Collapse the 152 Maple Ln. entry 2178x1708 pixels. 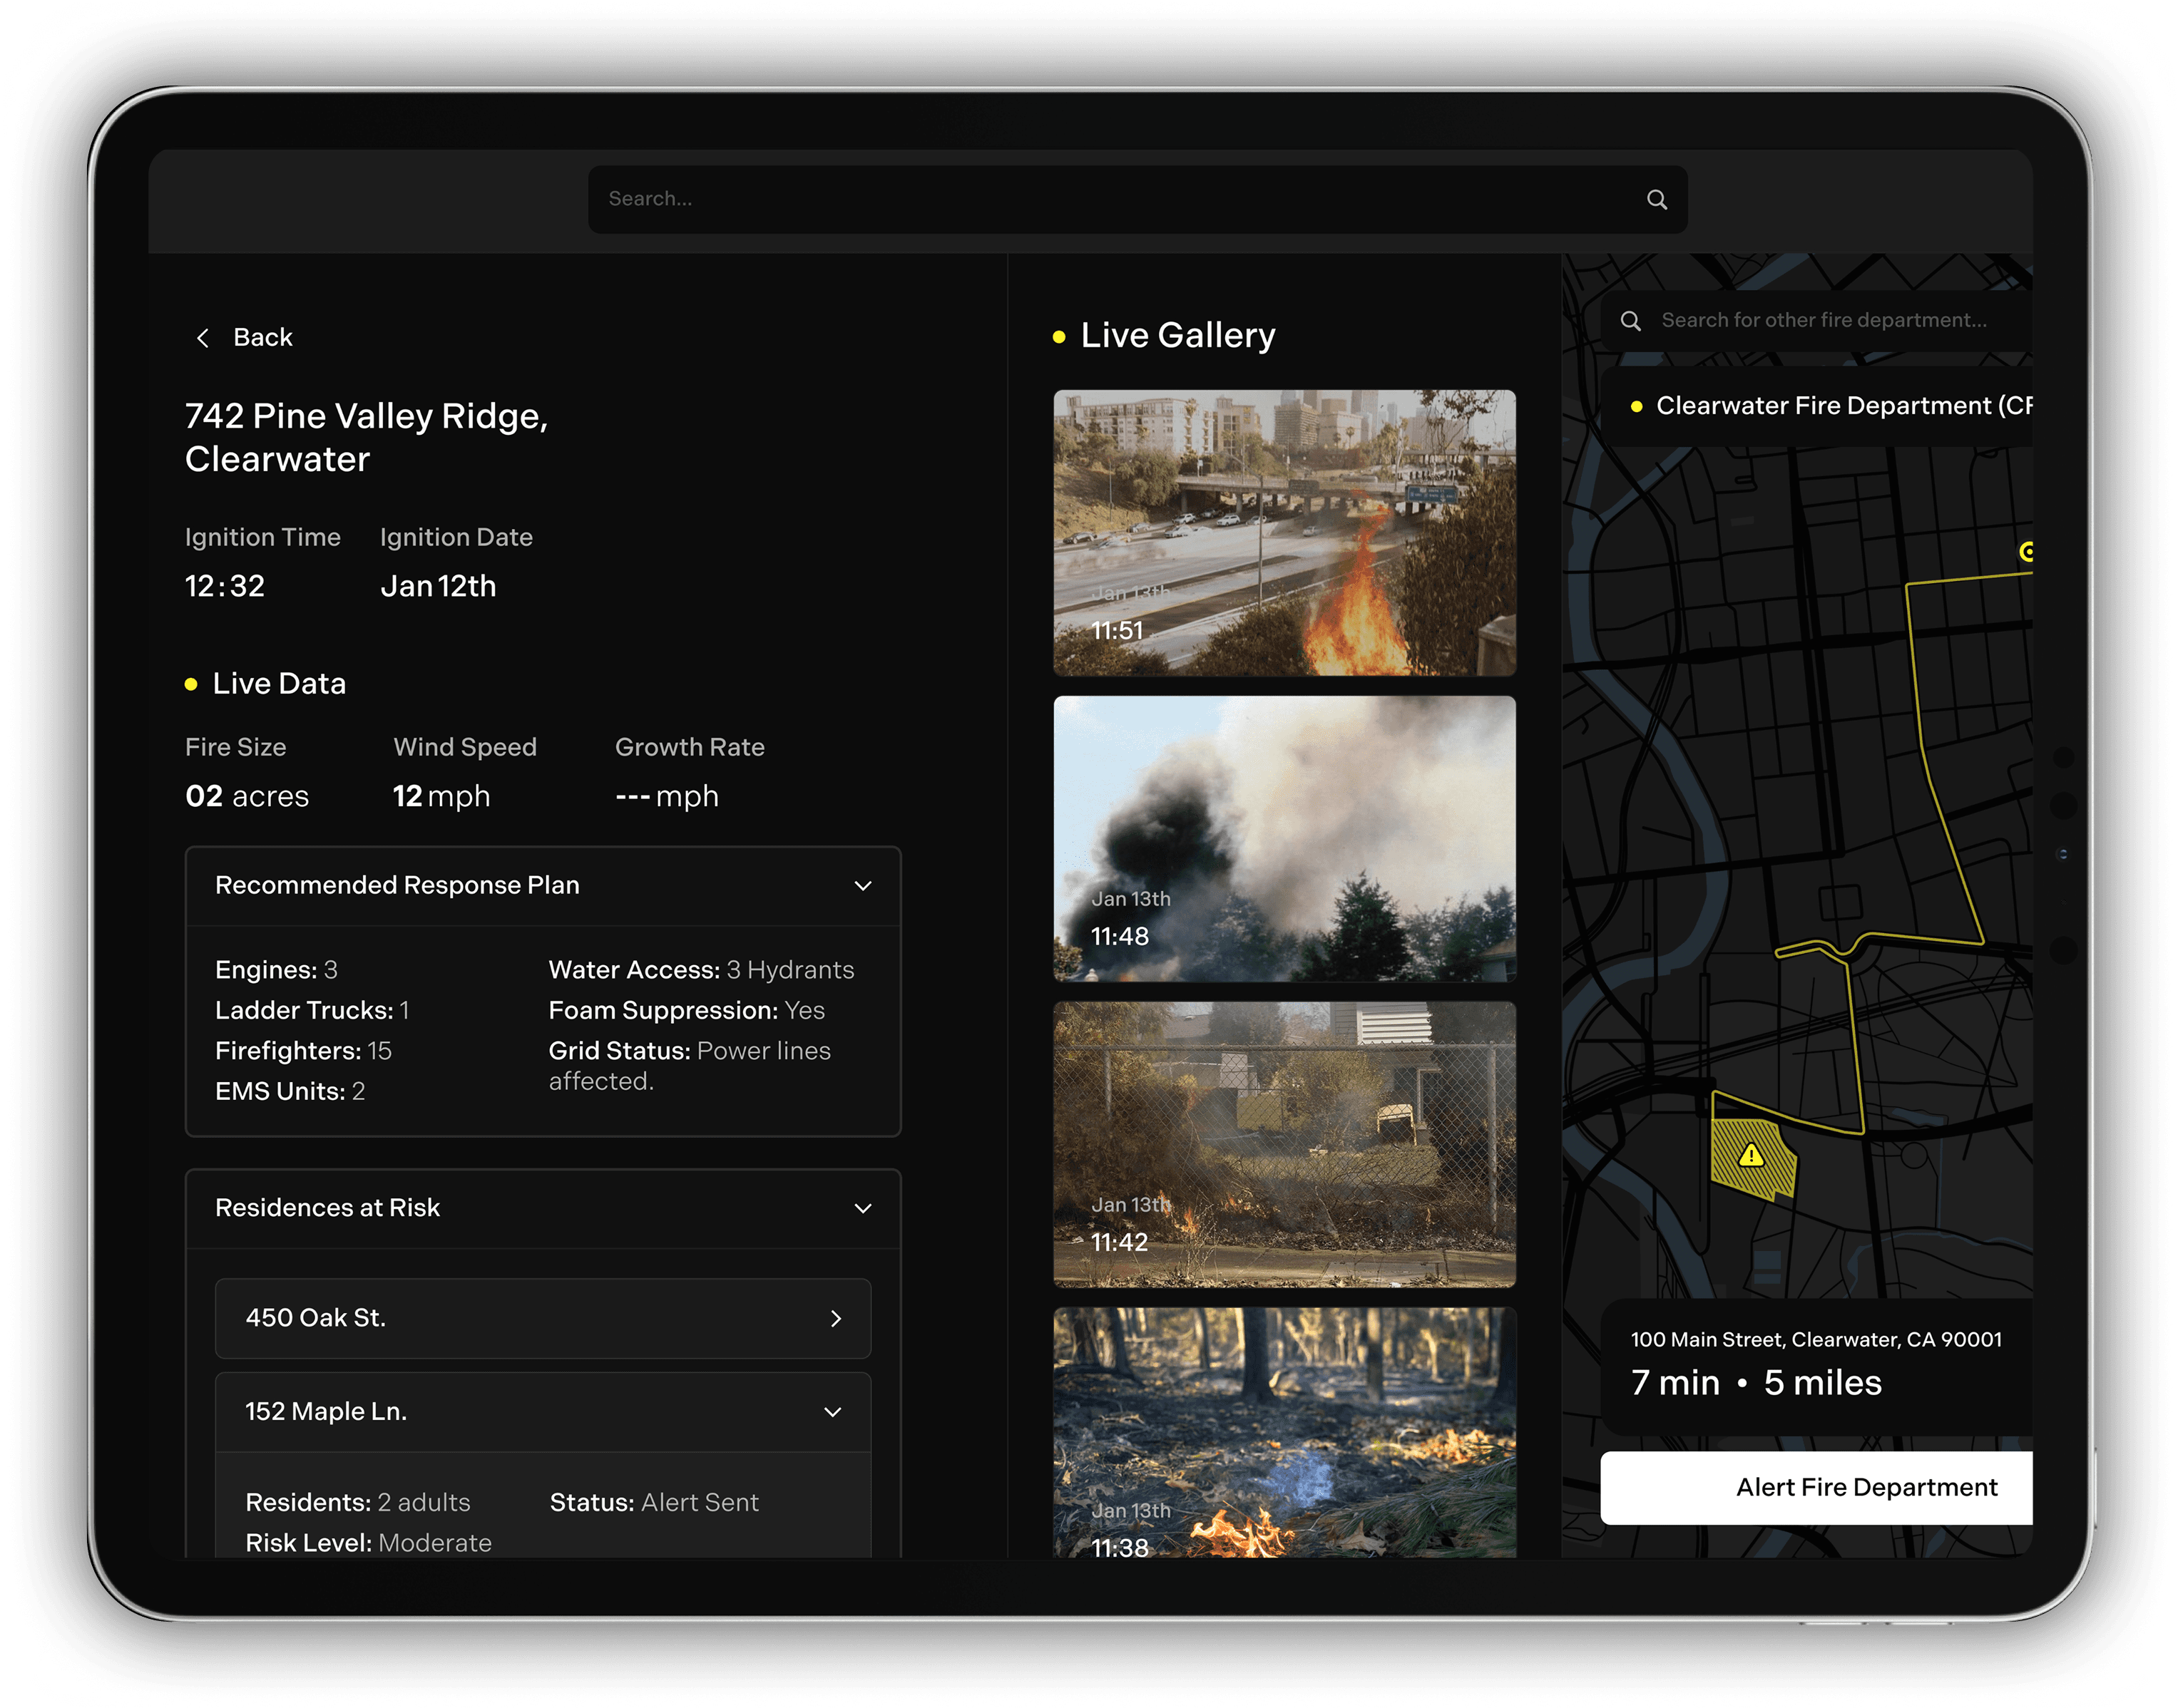tap(832, 1412)
